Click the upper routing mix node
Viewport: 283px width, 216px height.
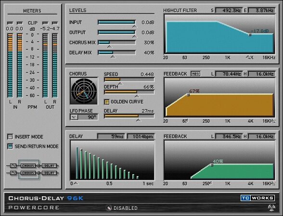tap(39, 165)
